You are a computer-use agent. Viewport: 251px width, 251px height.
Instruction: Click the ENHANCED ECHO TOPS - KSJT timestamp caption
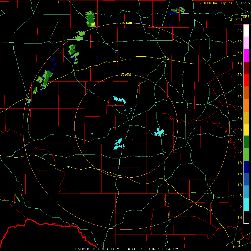tap(127, 249)
